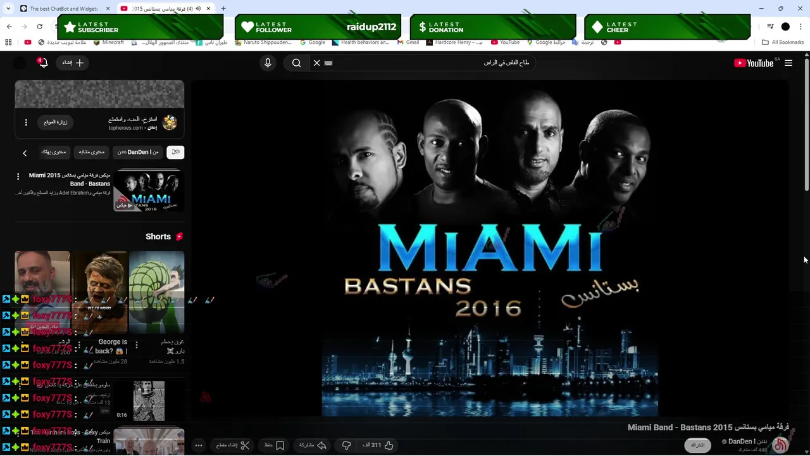Reload the current page
Screen dimensions: 810x456
click(x=39, y=27)
